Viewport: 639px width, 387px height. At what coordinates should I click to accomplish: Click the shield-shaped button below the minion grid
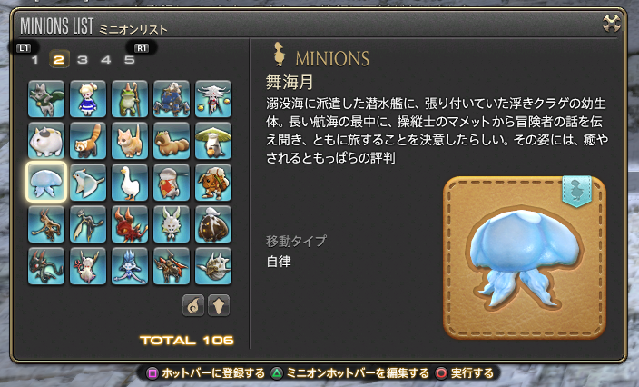(219, 305)
